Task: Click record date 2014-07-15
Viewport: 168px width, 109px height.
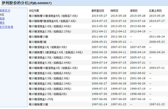Action: (x=99, y=21)
